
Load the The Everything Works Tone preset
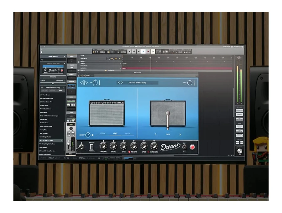(47, 144)
